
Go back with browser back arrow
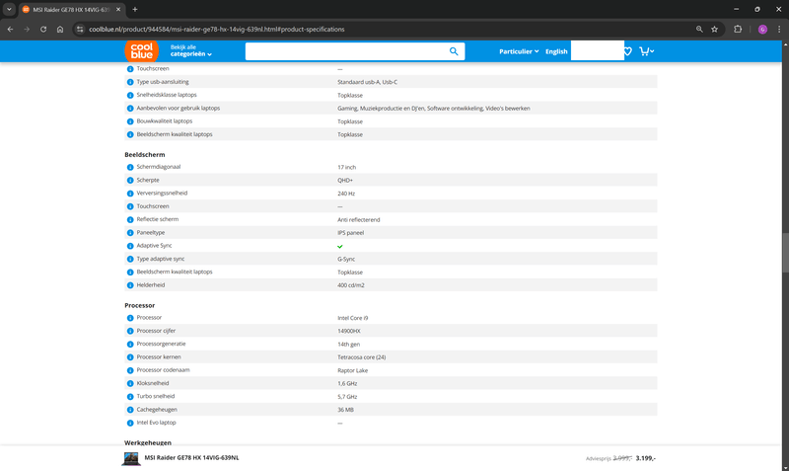point(11,30)
